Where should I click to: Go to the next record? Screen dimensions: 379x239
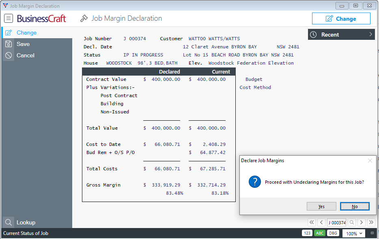[x=362, y=222]
